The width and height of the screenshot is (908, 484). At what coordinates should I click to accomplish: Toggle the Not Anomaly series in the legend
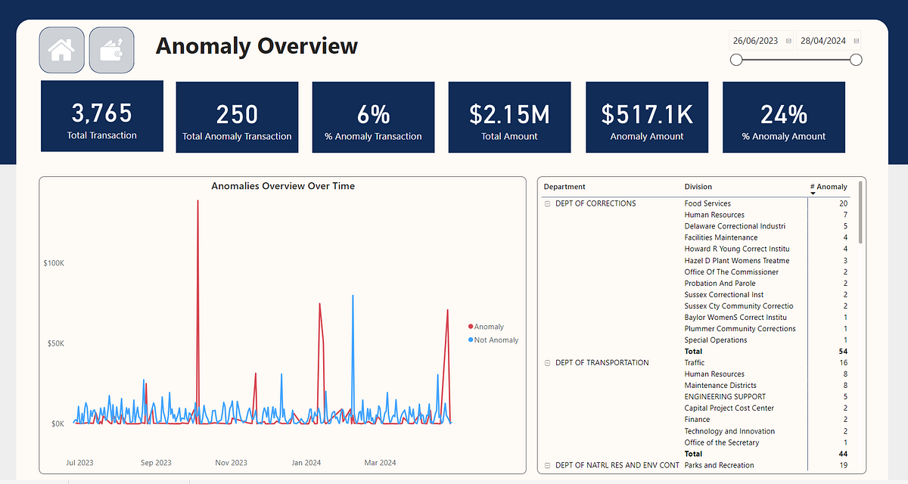click(x=494, y=340)
